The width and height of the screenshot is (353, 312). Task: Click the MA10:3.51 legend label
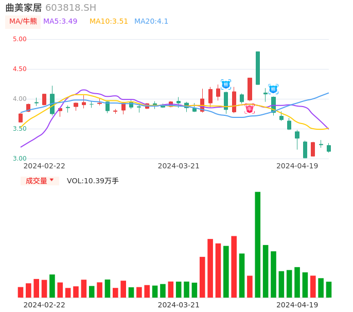tap(109, 22)
